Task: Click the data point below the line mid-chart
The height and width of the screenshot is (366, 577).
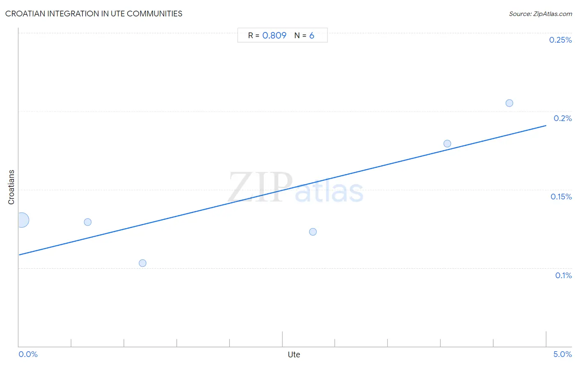Action: point(313,232)
